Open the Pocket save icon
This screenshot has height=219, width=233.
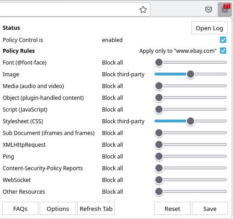click(x=209, y=9)
